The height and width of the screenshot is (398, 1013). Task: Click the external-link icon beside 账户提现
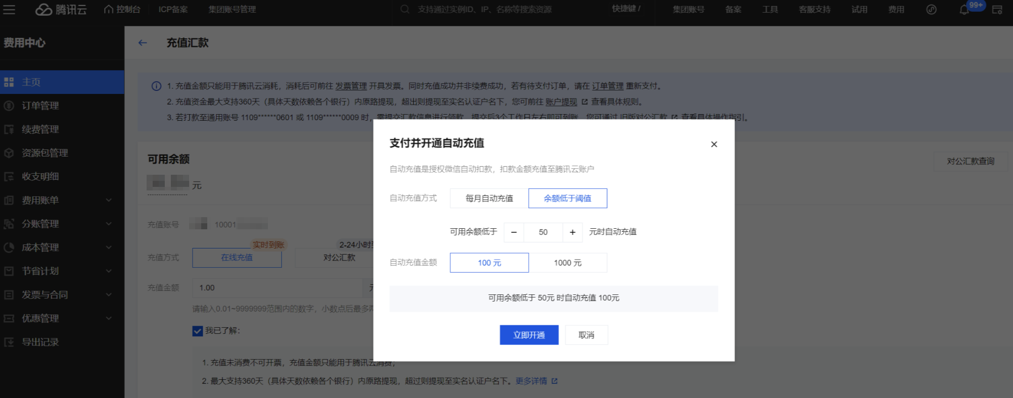(x=584, y=102)
